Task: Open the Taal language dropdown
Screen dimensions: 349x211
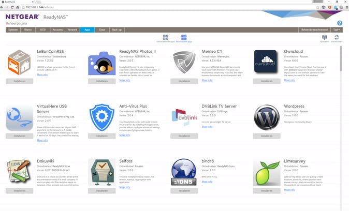Action: pyautogui.click(x=337, y=30)
